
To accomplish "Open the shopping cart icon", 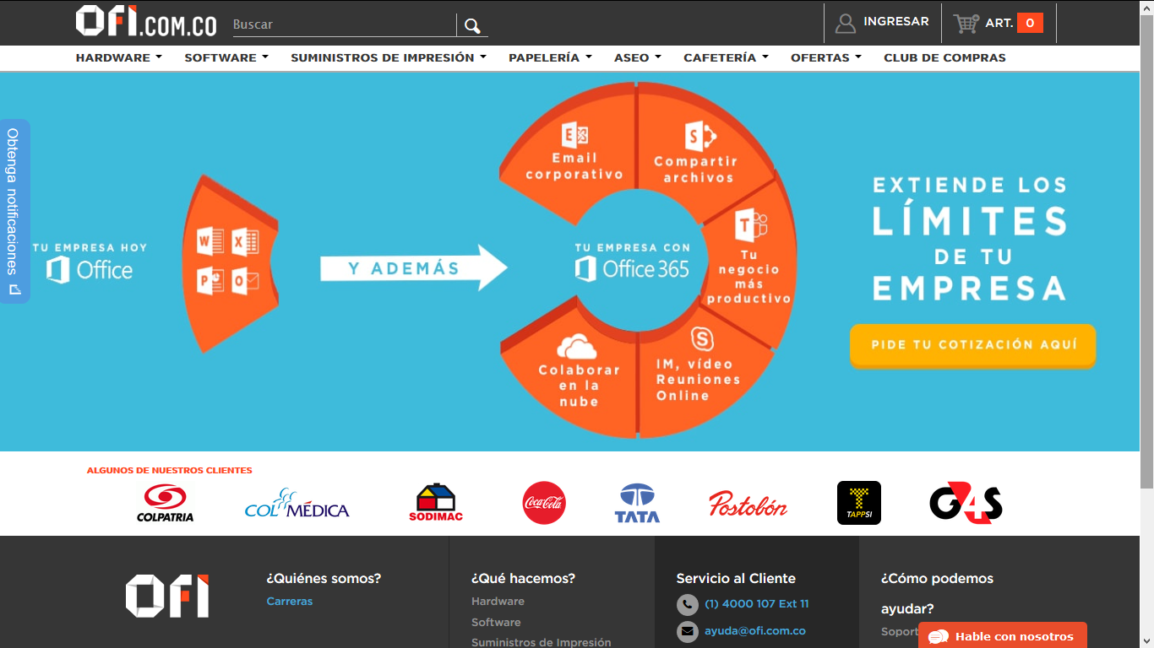I will [966, 23].
